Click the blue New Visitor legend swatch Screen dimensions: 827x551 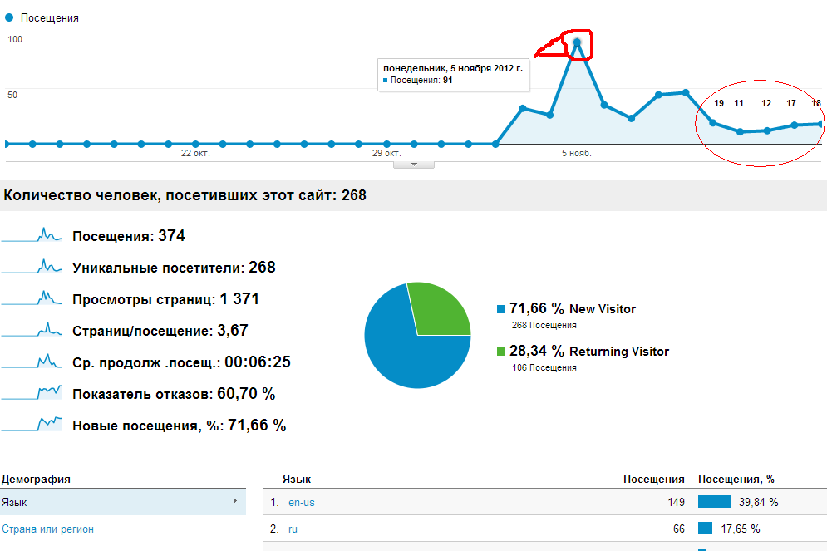[x=500, y=309]
